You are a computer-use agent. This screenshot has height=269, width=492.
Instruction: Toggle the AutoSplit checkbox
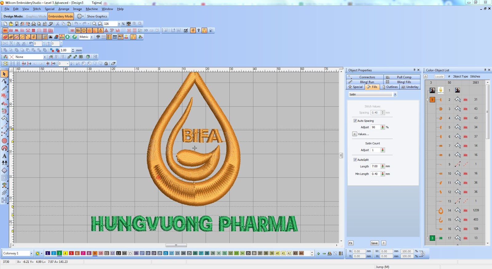click(x=355, y=160)
